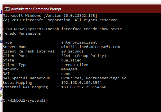Click the 'win1711.ipv6.microsoft.com' server name
Image resolution: width=161 pixels, height=112 pixels.
tap(90, 47)
